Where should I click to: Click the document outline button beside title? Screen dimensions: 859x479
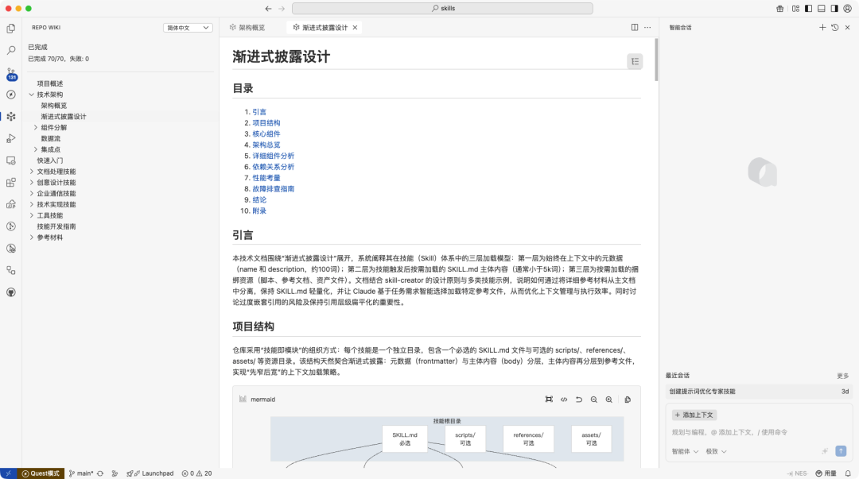(x=634, y=61)
